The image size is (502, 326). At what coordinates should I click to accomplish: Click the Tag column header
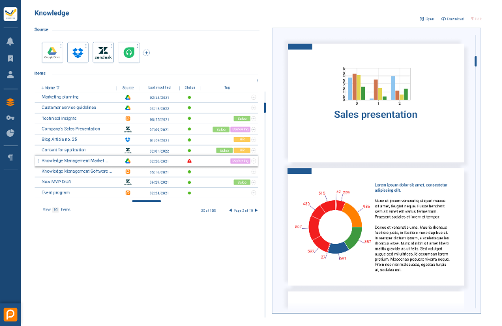(228, 87)
